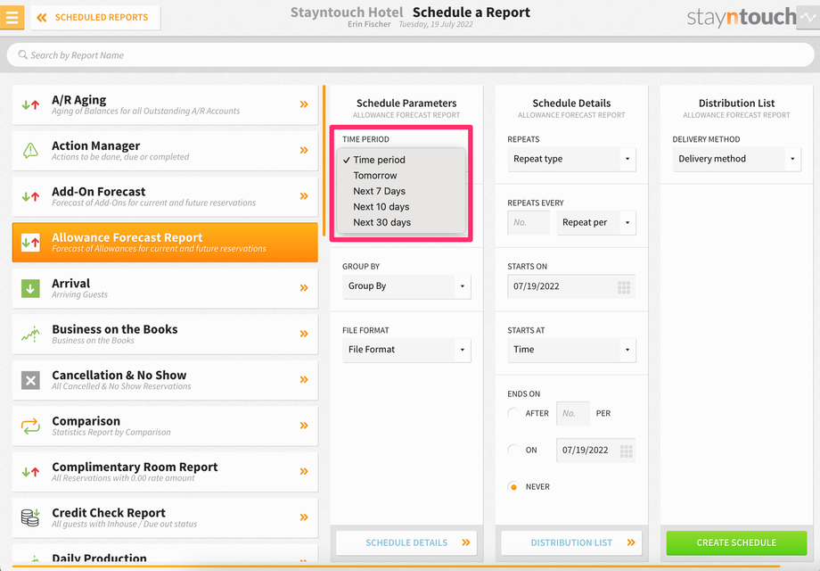Click chevron arrow on Business on the Books row
The height and width of the screenshot is (571, 820).
tap(304, 334)
